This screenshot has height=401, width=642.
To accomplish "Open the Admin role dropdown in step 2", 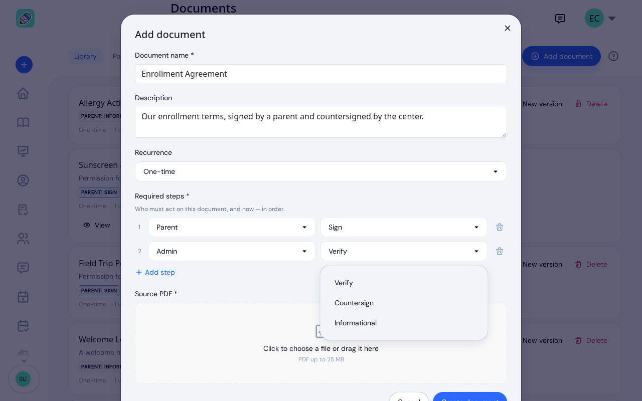I will click(232, 251).
